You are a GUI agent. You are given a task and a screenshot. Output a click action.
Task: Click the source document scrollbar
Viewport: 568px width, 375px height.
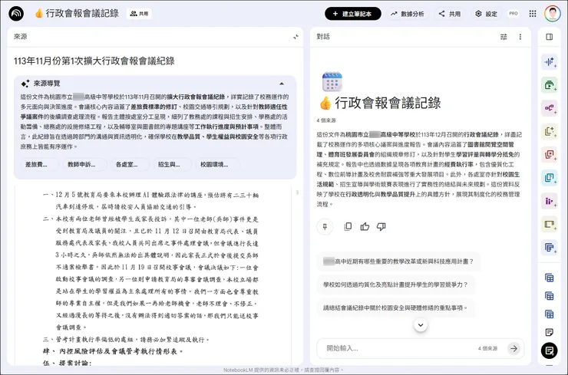[x=297, y=192]
